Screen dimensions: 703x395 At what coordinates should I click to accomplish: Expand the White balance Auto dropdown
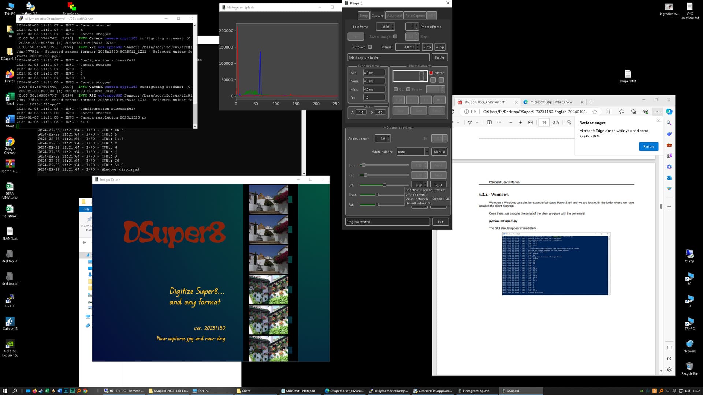tap(427, 152)
